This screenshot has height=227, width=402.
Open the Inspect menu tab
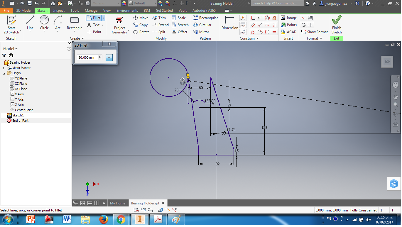click(x=59, y=10)
